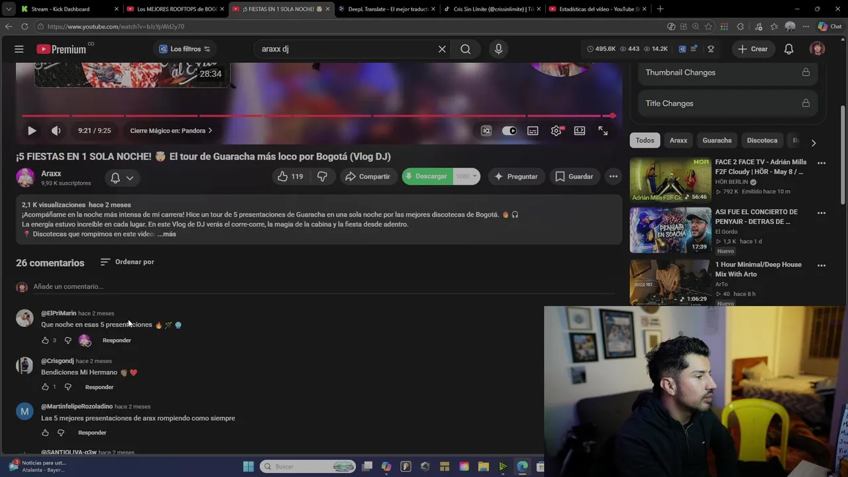
Task: Switch to theater mode in the player
Action: pos(580,131)
